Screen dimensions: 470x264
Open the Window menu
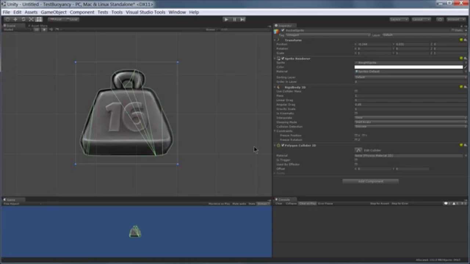(177, 12)
